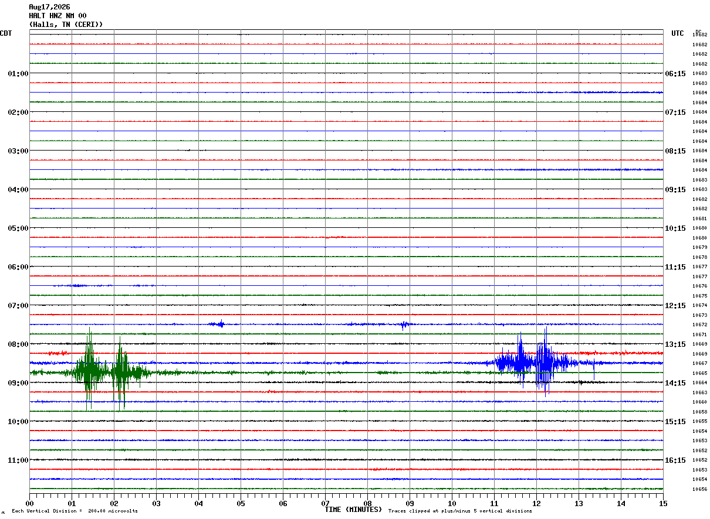Click the DC value 10672

699,325
